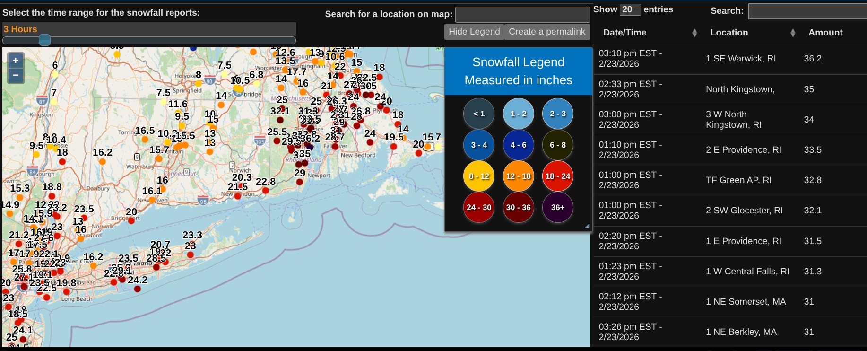Zoom out on the snowfall map
The width and height of the screenshot is (867, 351).
click(16, 75)
